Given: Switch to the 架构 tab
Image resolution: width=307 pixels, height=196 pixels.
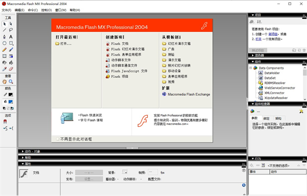Looking at the screenshot, I should [x=278, y=118].
